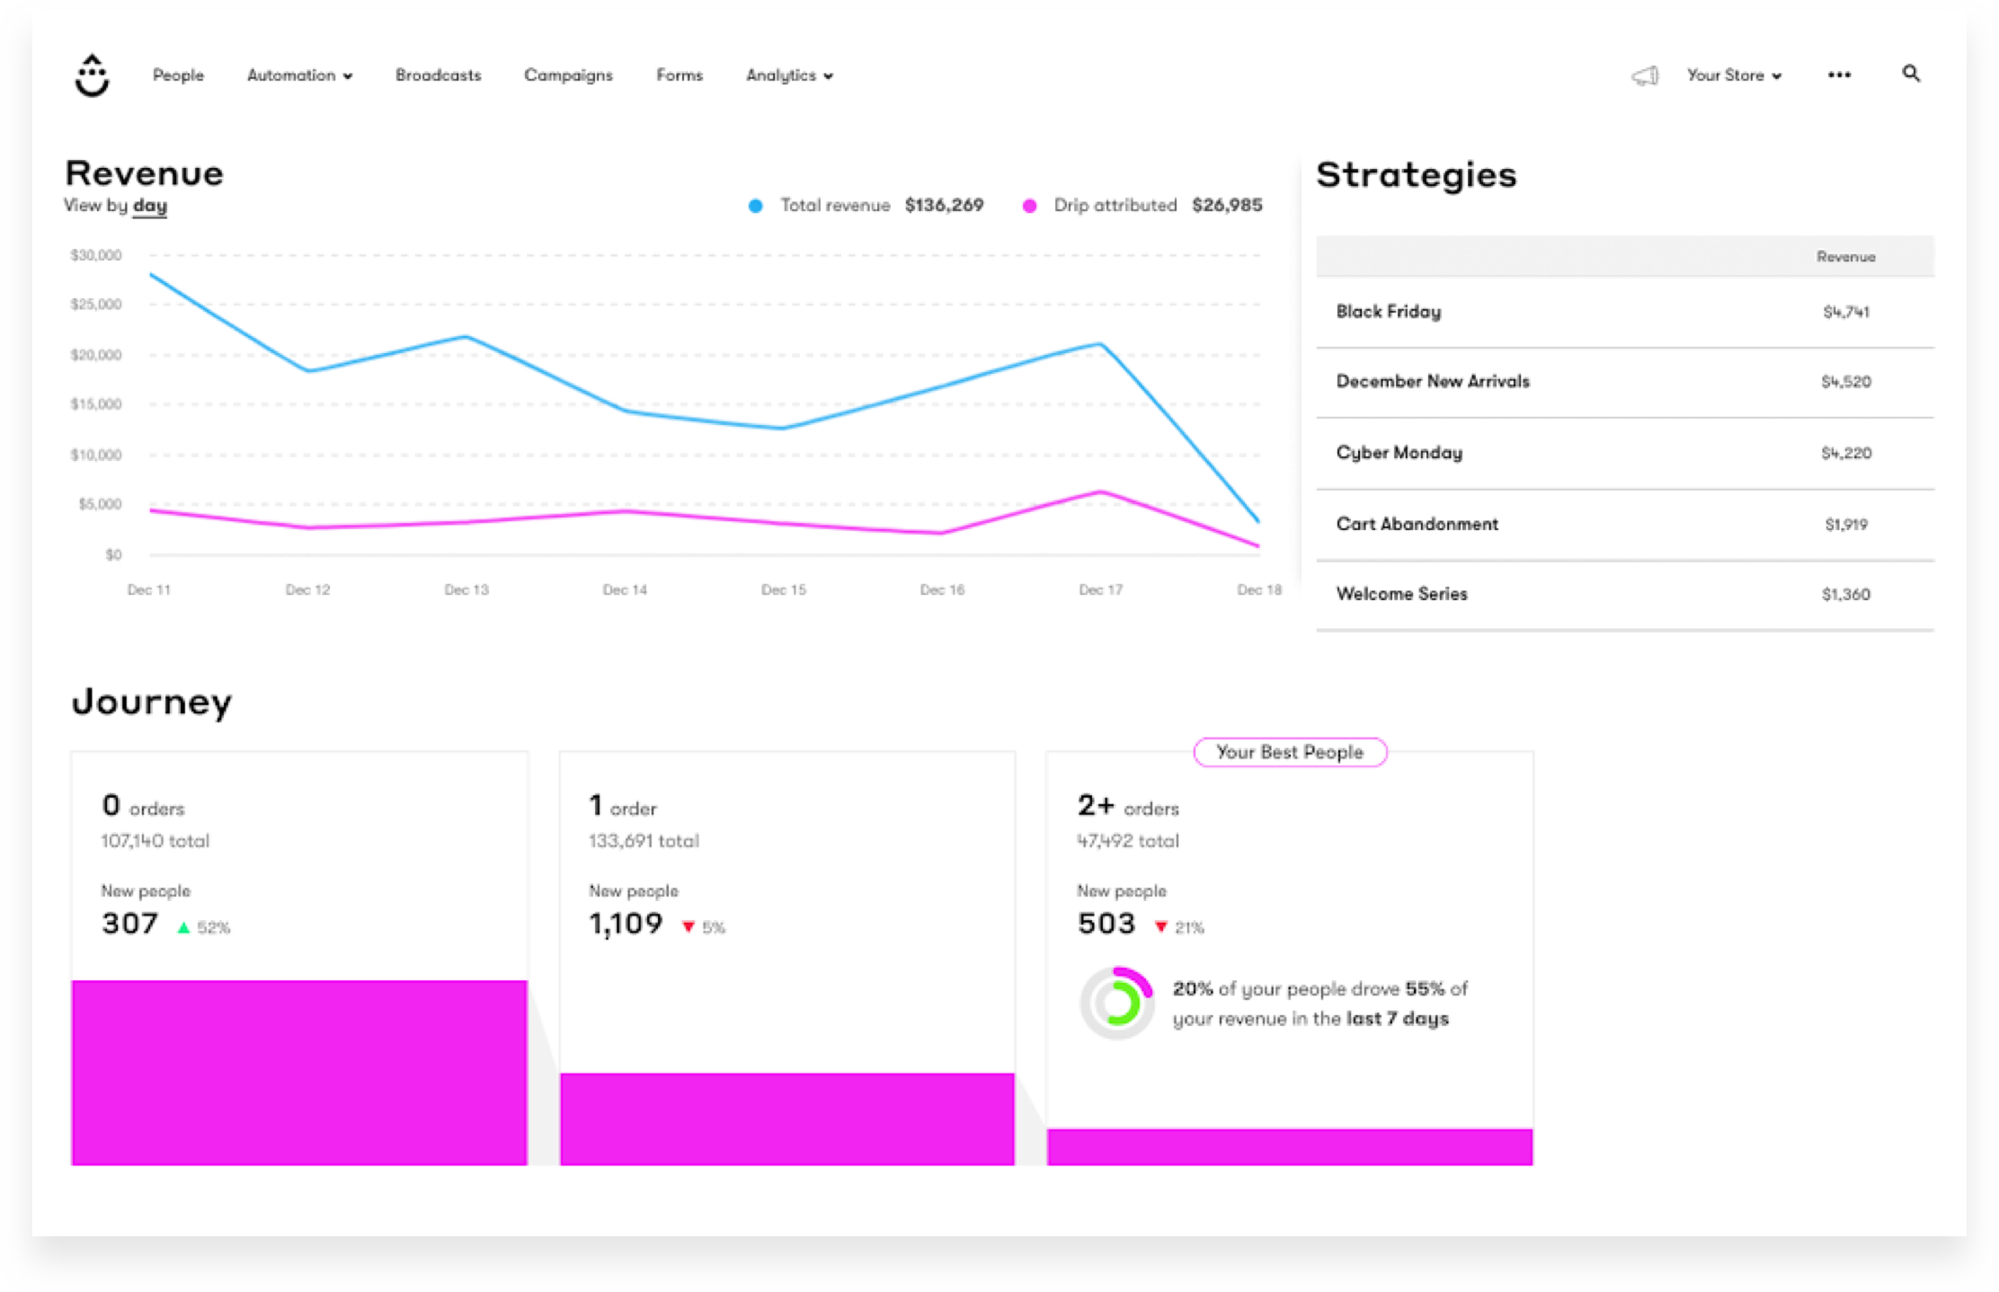Expand the Your Store selector

click(1733, 75)
